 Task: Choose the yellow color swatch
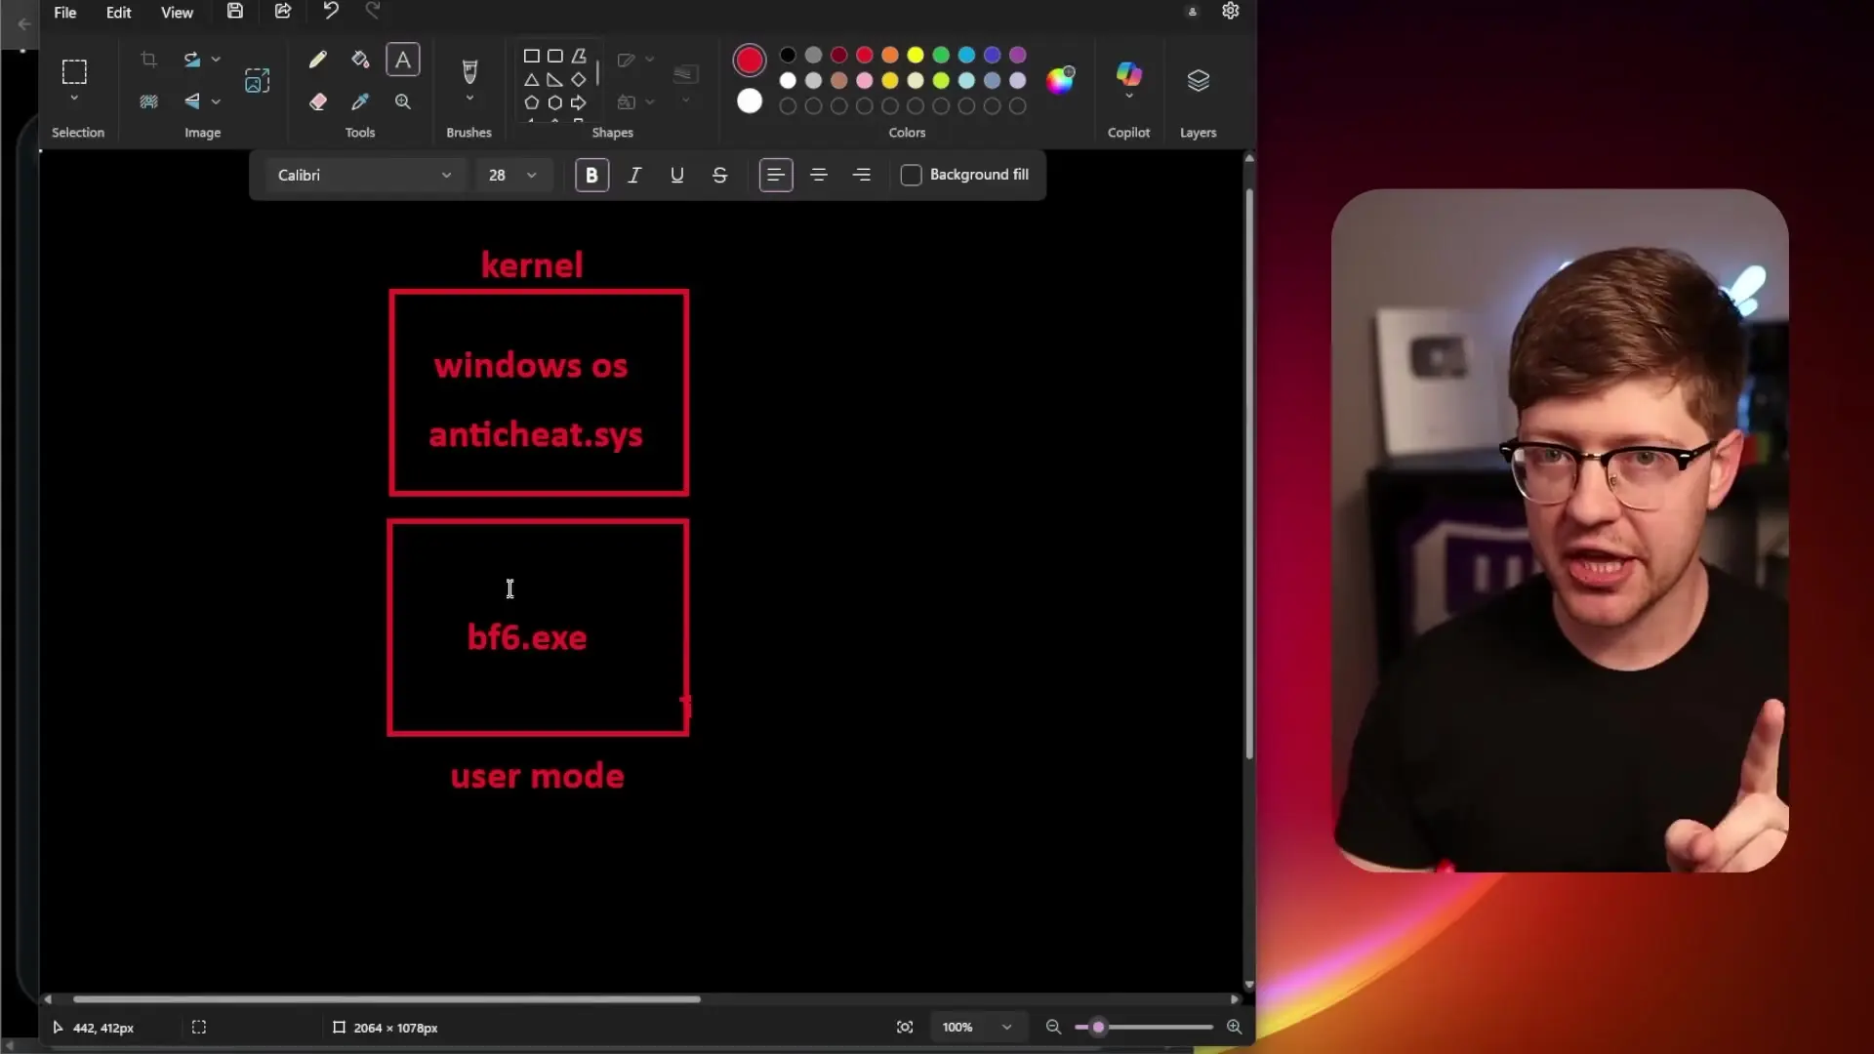916,56
